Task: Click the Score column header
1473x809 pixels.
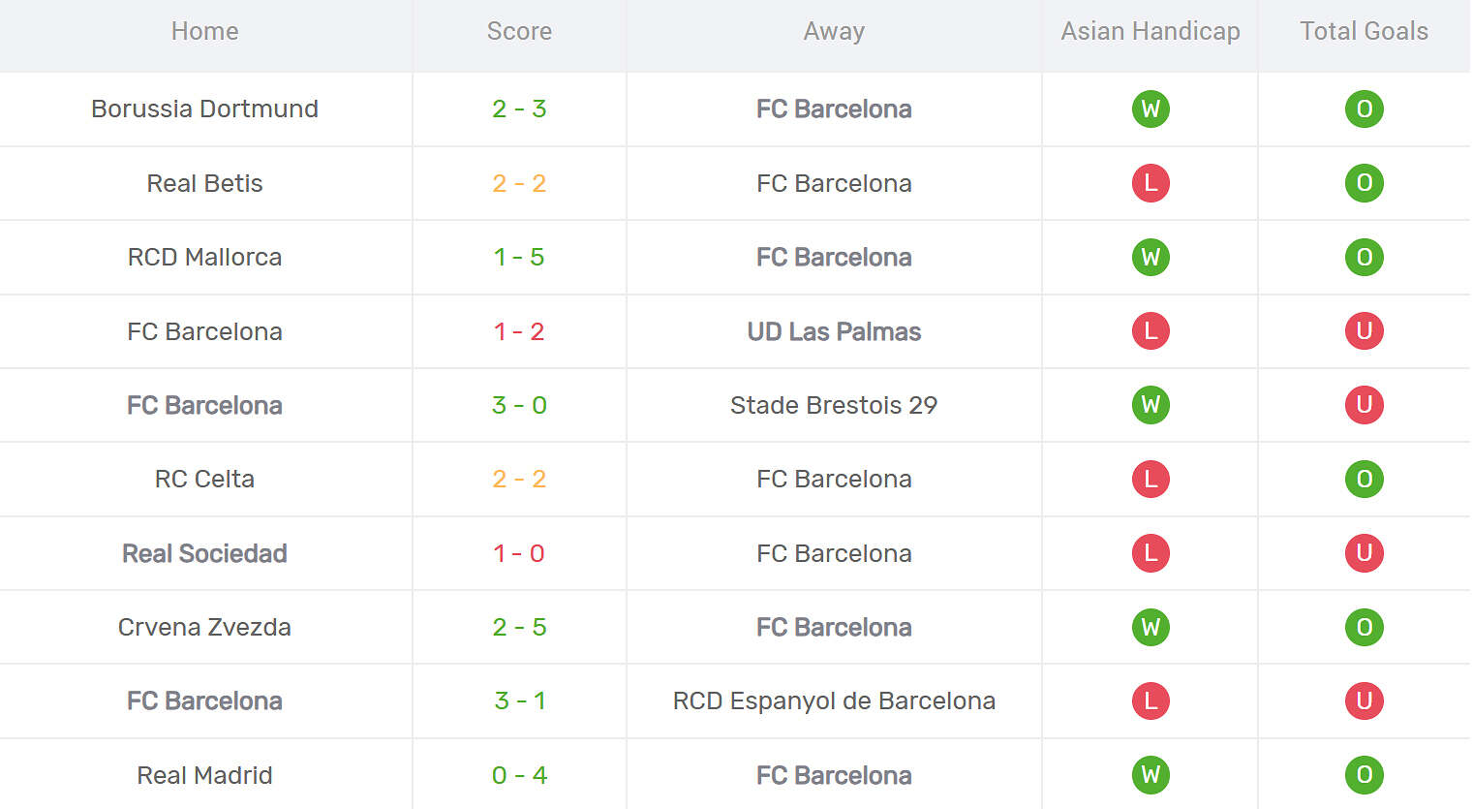Action: point(519,31)
